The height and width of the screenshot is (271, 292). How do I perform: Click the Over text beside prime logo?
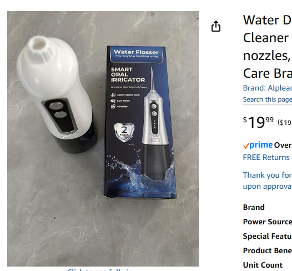pyautogui.click(x=283, y=145)
